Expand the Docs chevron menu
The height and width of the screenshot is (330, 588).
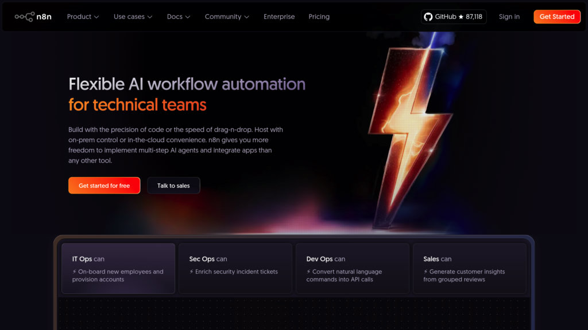point(179,17)
